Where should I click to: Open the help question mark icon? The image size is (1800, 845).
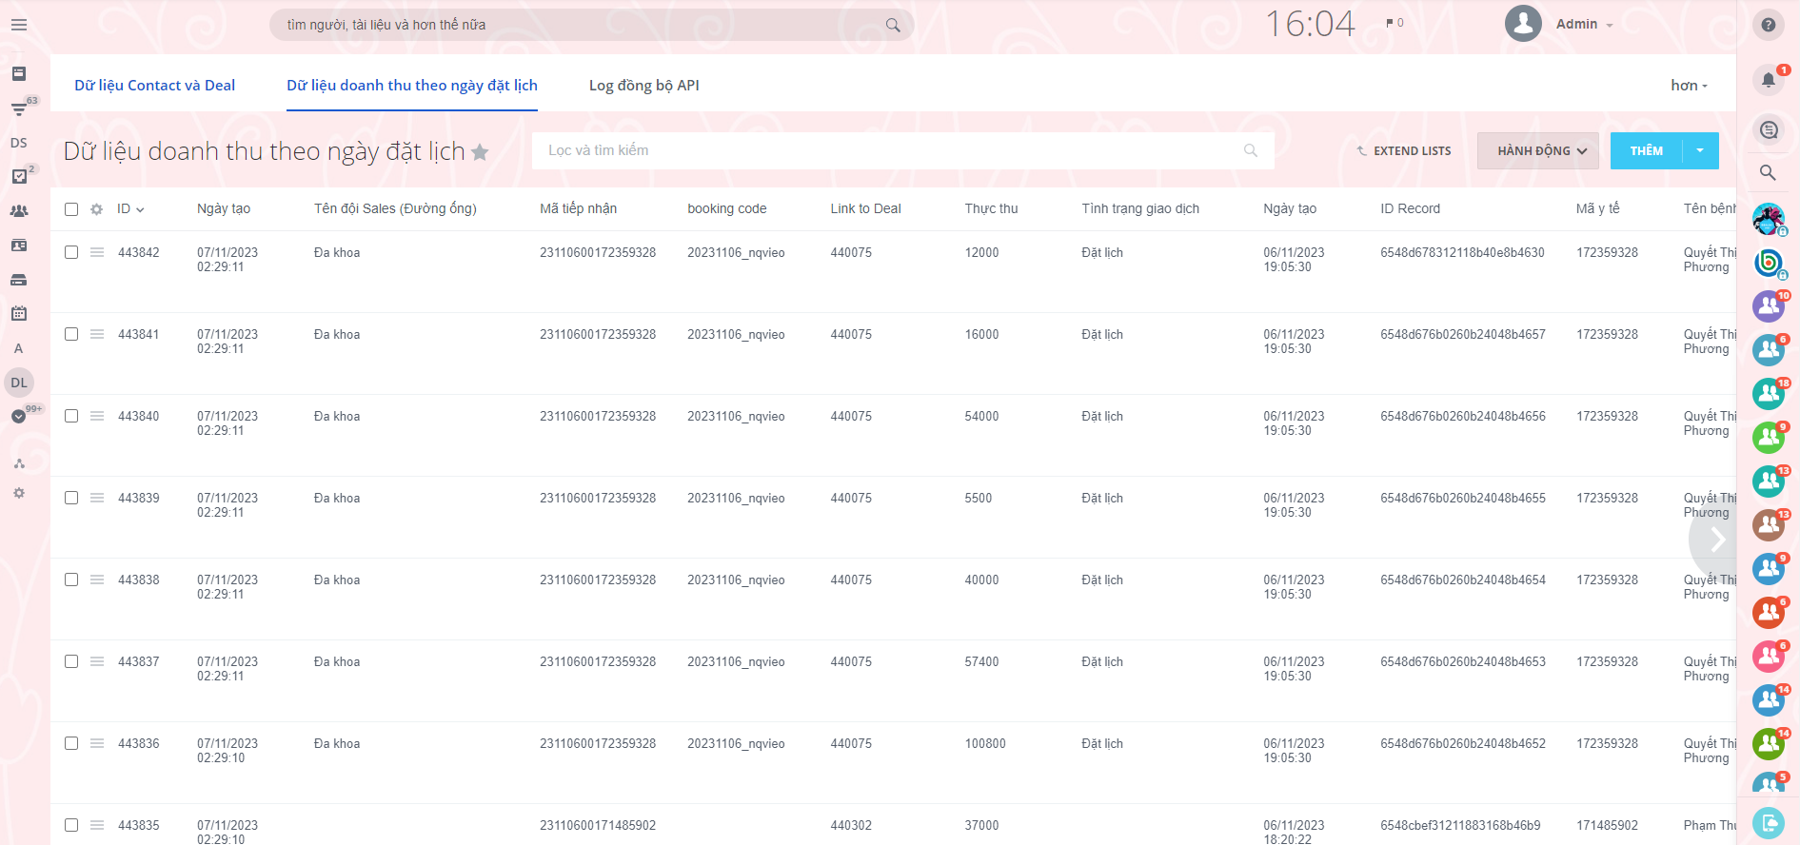click(x=1768, y=25)
